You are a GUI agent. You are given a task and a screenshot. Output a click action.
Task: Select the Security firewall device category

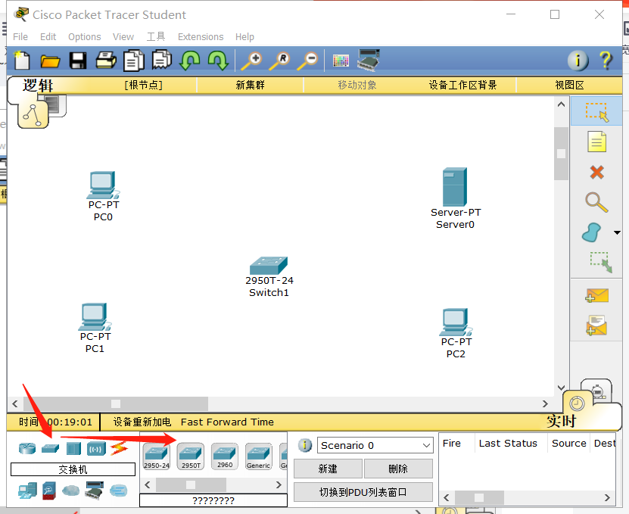(x=49, y=491)
